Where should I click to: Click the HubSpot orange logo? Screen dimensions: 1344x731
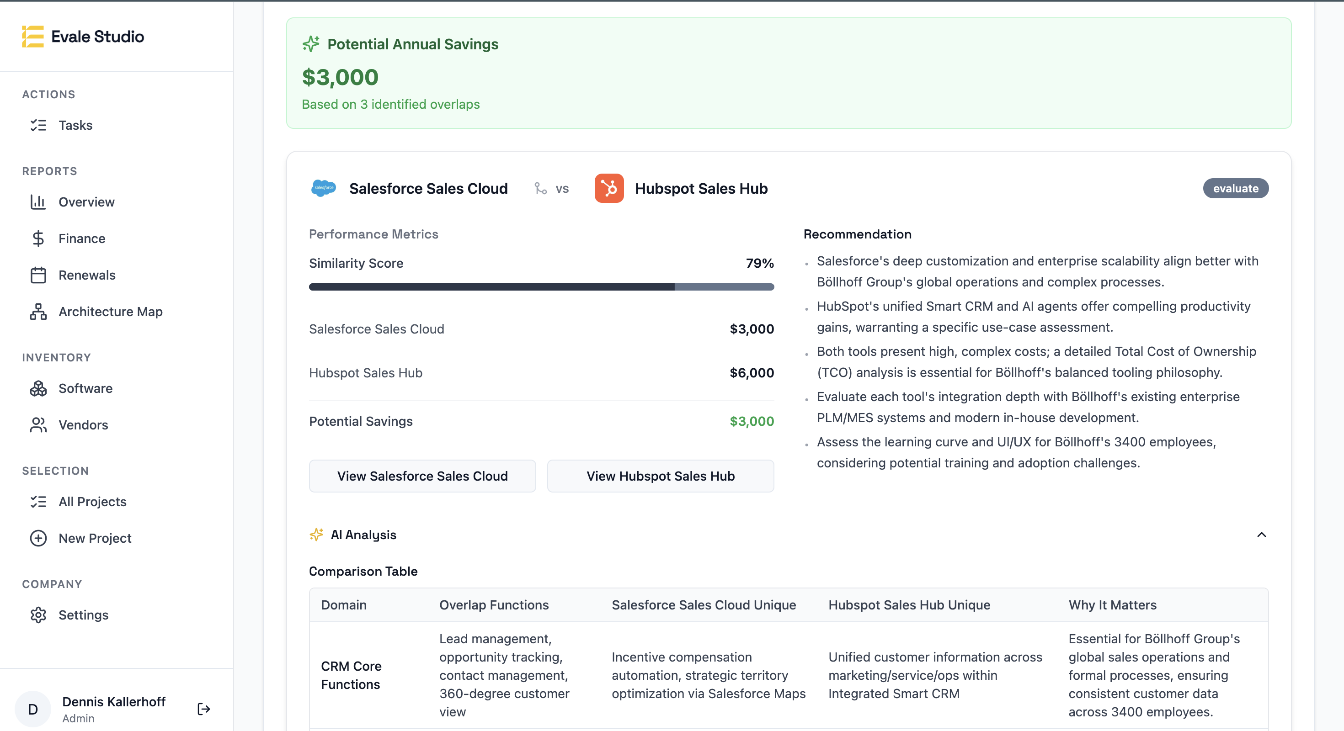coord(609,188)
